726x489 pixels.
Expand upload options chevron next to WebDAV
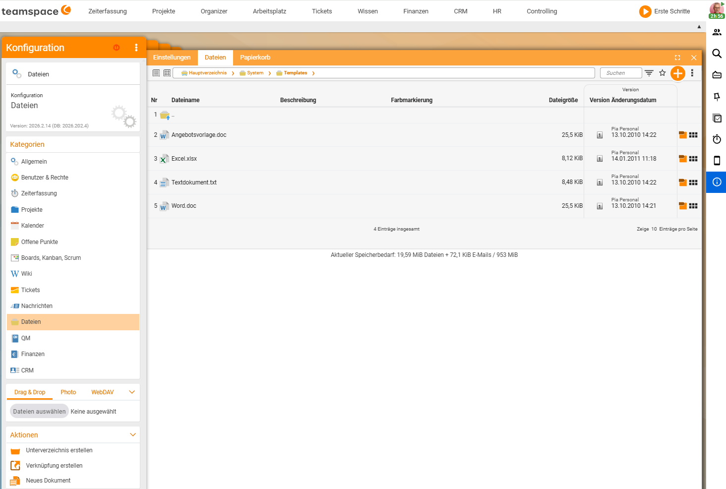click(x=132, y=392)
